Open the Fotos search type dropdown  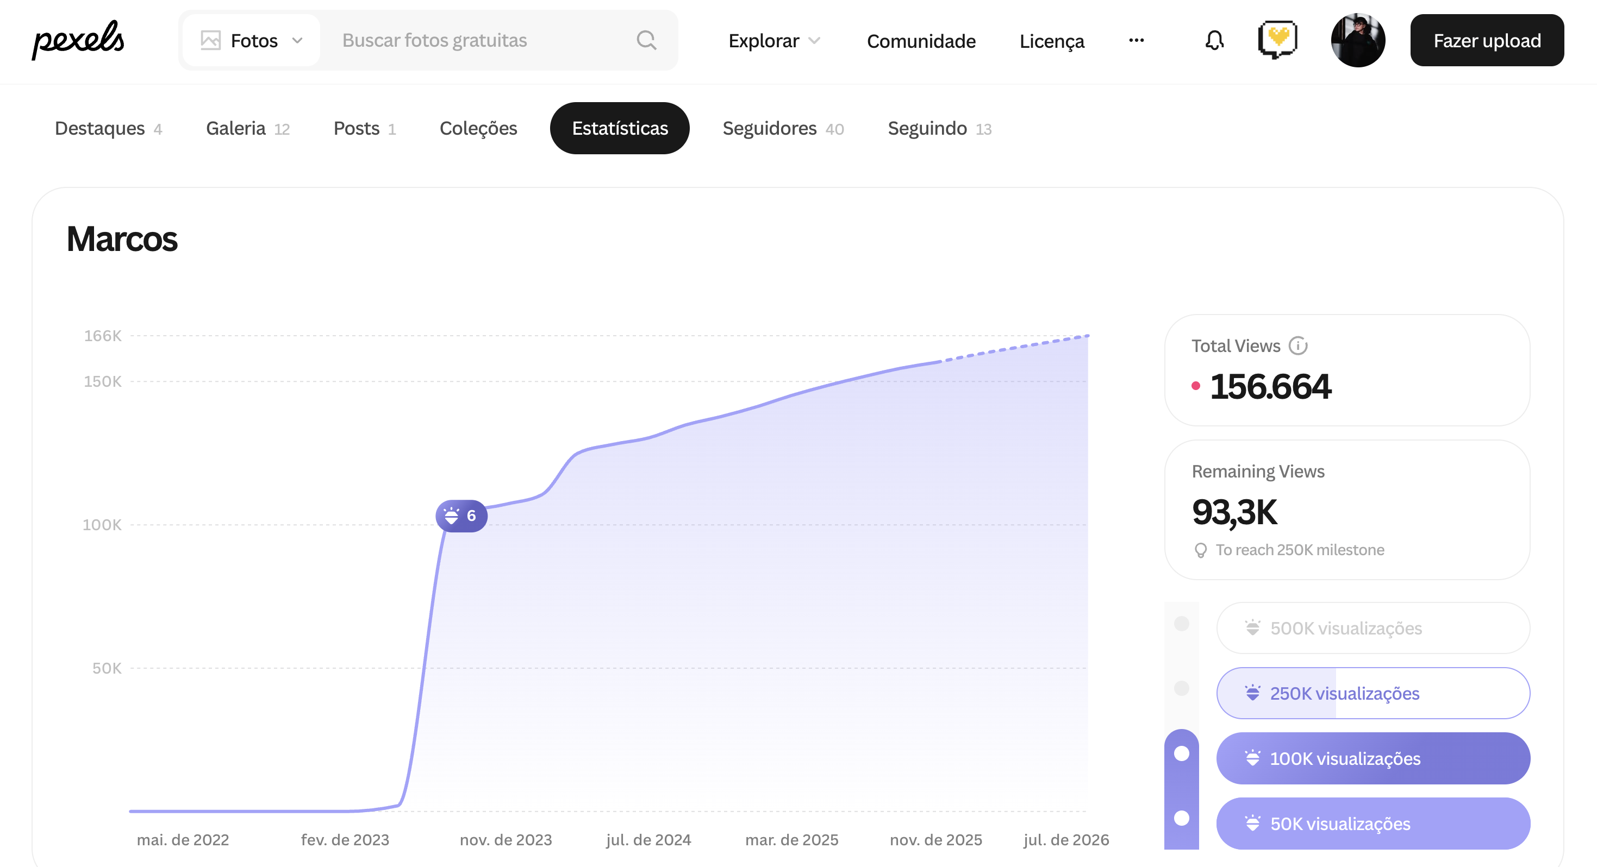[252, 40]
